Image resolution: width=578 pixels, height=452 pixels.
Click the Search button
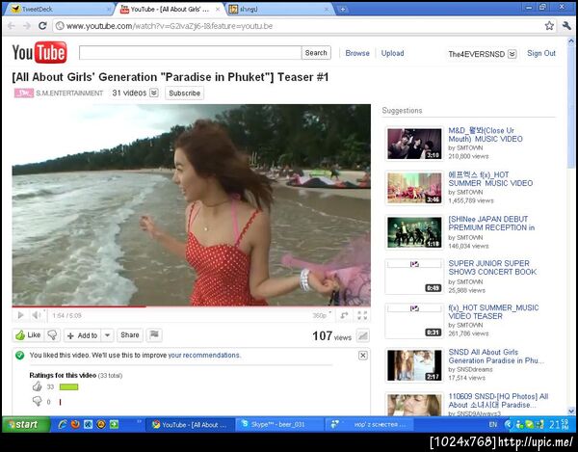tap(316, 53)
